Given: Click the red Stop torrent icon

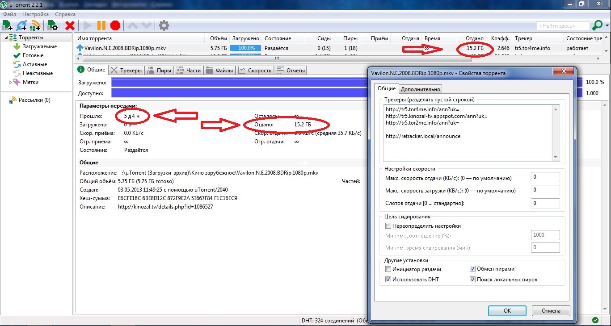Looking at the screenshot, I should coord(115,25).
